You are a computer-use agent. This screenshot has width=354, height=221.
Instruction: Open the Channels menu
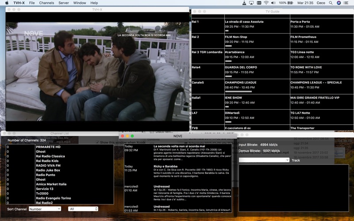[x=46, y=3]
